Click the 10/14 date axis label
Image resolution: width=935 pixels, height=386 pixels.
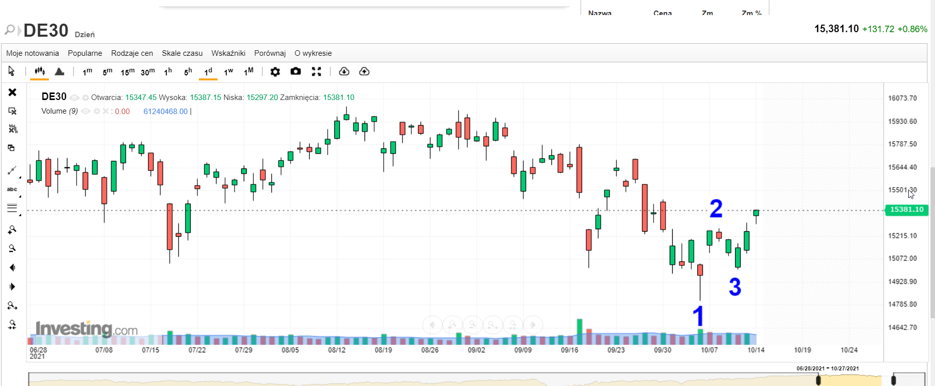pos(756,350)
